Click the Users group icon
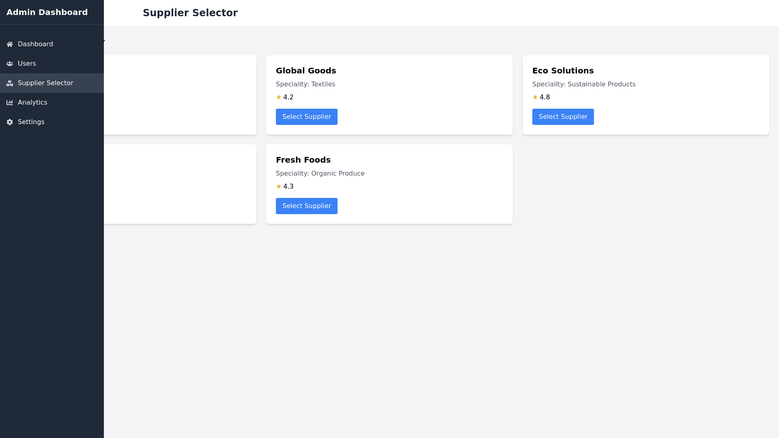The image size is (779, 438). coord(10,64)
